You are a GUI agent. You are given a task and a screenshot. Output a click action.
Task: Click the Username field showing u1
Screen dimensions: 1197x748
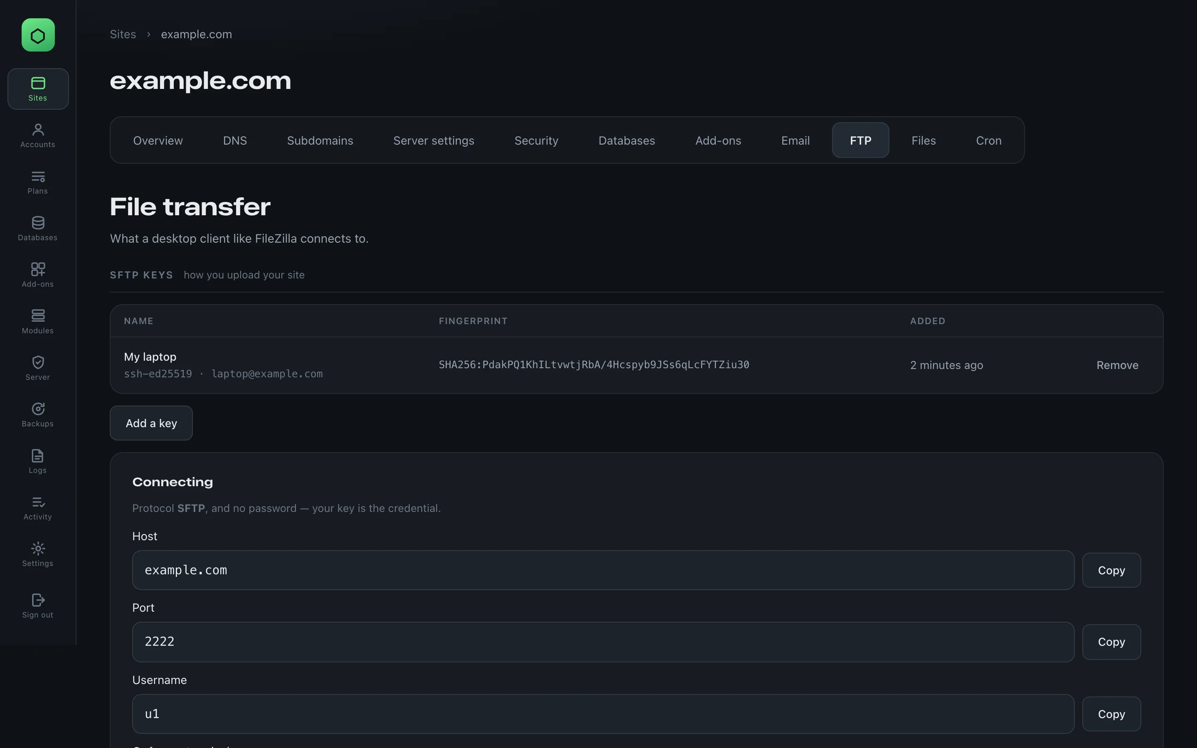(603, 714)
